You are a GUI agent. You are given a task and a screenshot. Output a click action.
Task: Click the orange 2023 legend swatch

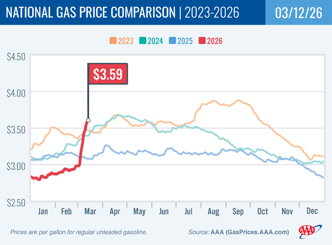(x=113, y=41)
